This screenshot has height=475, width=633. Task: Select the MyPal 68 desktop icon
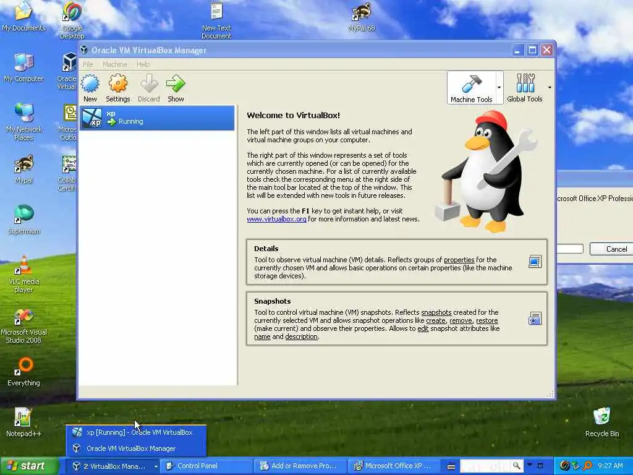pos(361,17)
